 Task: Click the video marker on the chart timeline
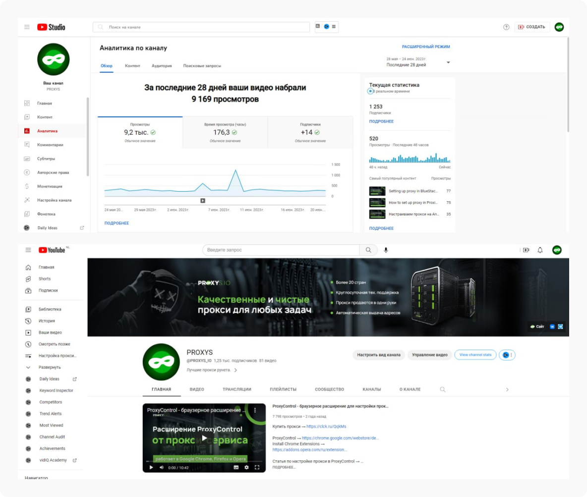point(203,201)
